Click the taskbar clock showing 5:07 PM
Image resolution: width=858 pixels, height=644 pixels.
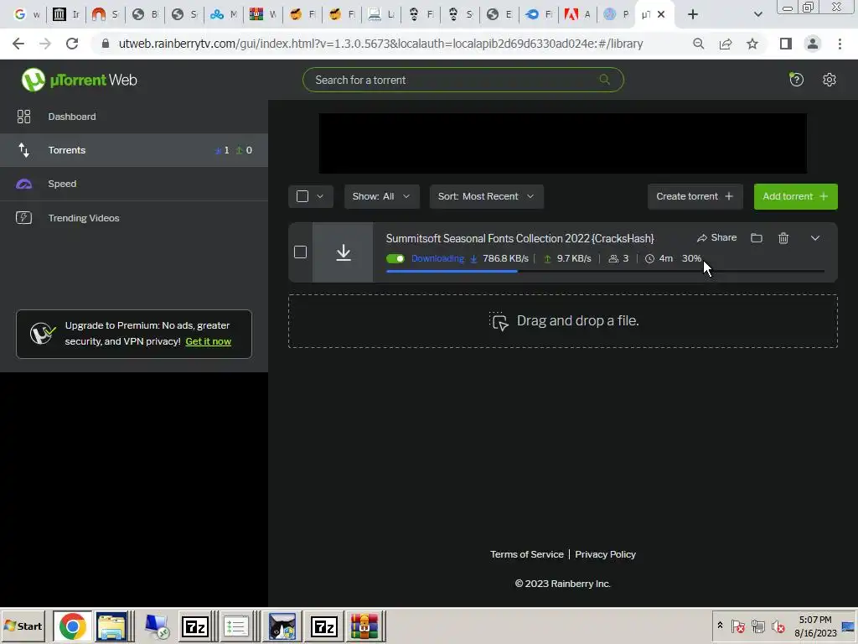pyautogui.click(x=815, y=626)
